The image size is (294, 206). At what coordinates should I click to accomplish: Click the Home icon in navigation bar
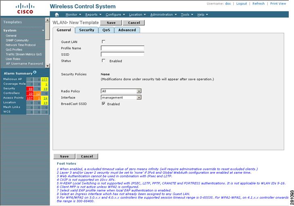(x=57, y=15)
